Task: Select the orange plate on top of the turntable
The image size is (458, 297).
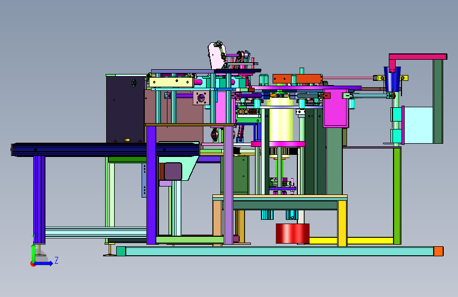Action: (x=297, y=79)
